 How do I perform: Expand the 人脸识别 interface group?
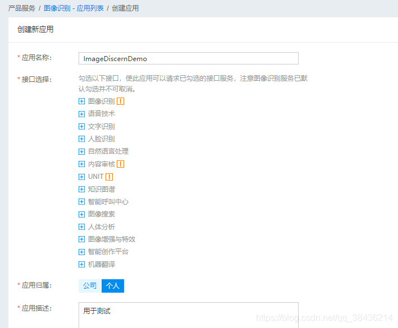click(x=81, y=139)
